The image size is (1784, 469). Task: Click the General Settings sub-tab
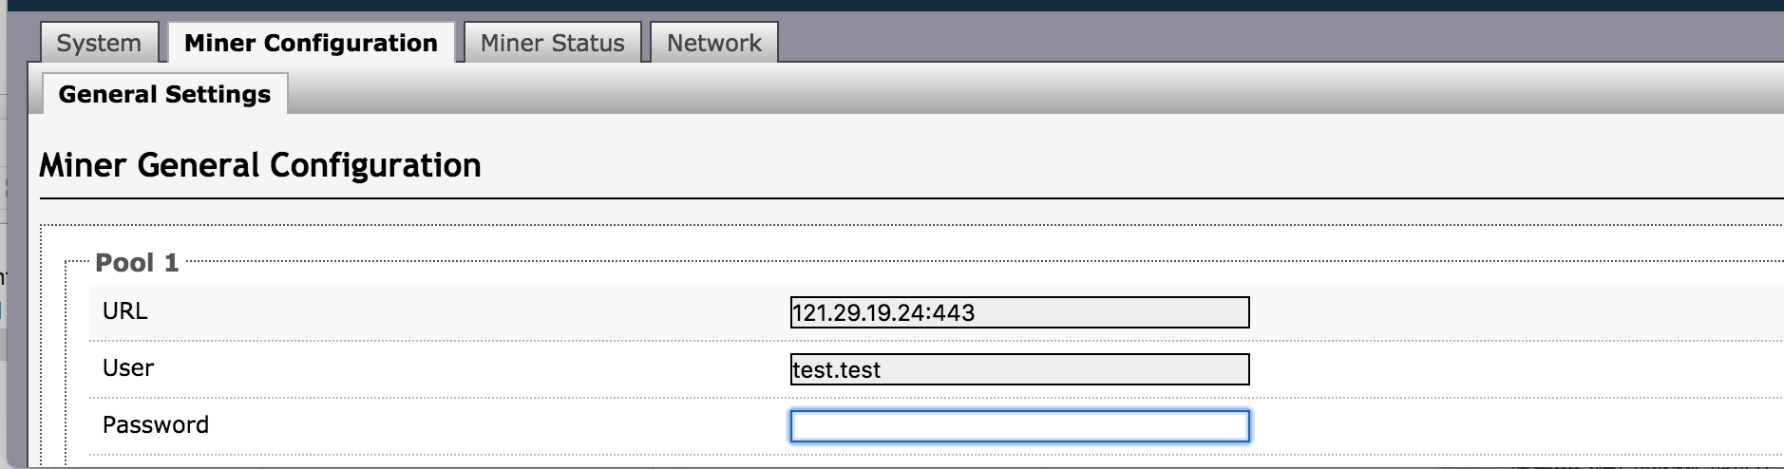click(164, 94)
